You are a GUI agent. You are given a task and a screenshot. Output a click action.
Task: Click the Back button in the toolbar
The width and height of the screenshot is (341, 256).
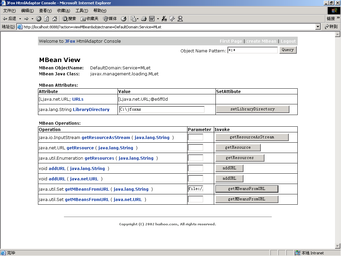(9, 19)
